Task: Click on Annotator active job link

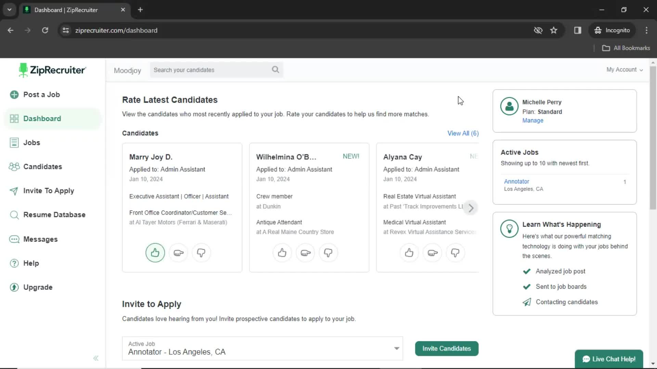Action: (x=517, y=181)
